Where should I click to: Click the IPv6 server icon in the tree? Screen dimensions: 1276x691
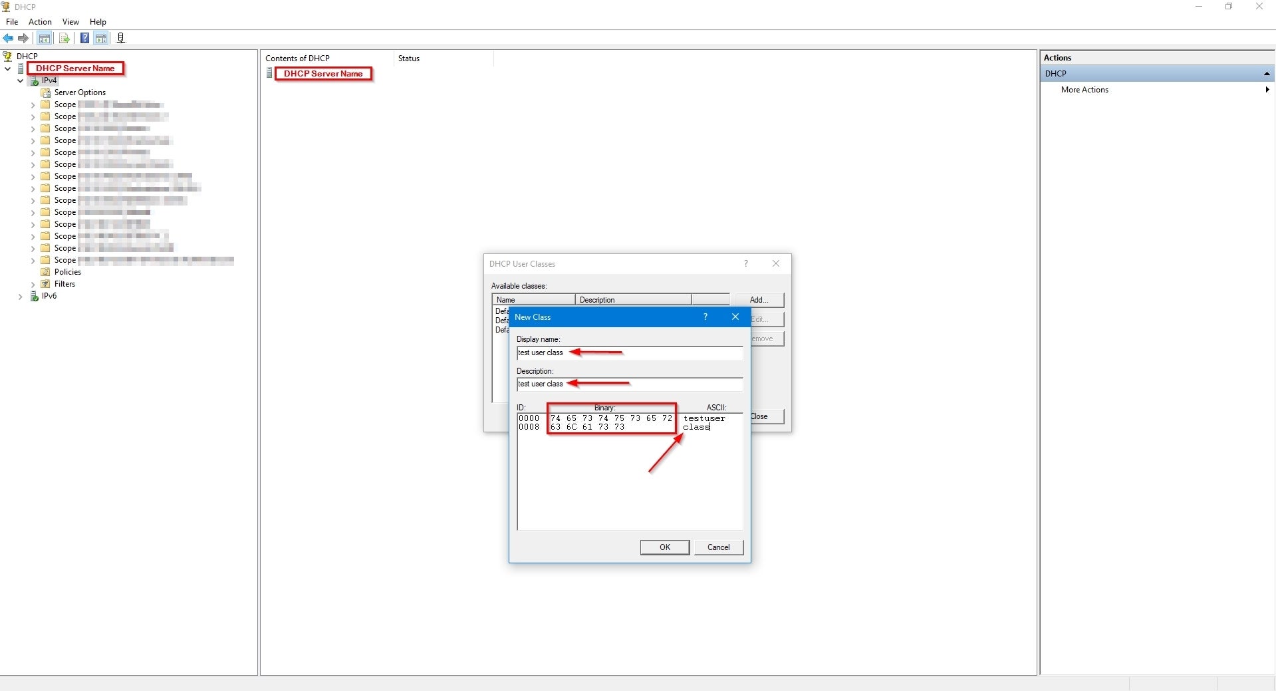click(x=34, y=296)
